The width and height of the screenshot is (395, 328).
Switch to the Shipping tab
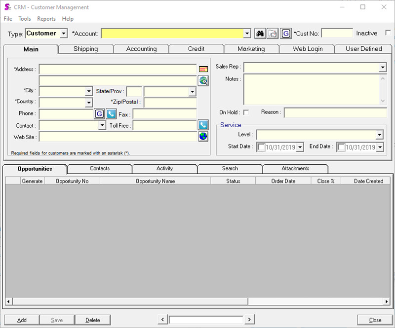click(85, 49)
